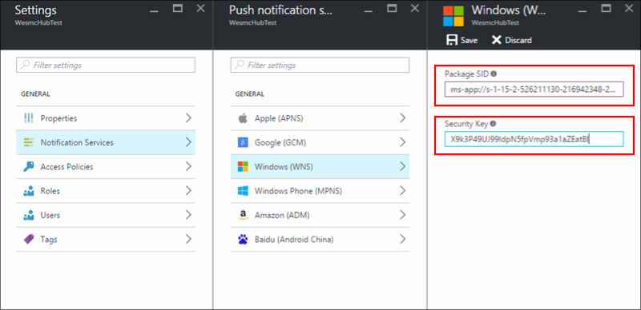Click the Windows Phone MPNS logo icon
This screenshot has height=310, width=641.
(x=243, y=191)
